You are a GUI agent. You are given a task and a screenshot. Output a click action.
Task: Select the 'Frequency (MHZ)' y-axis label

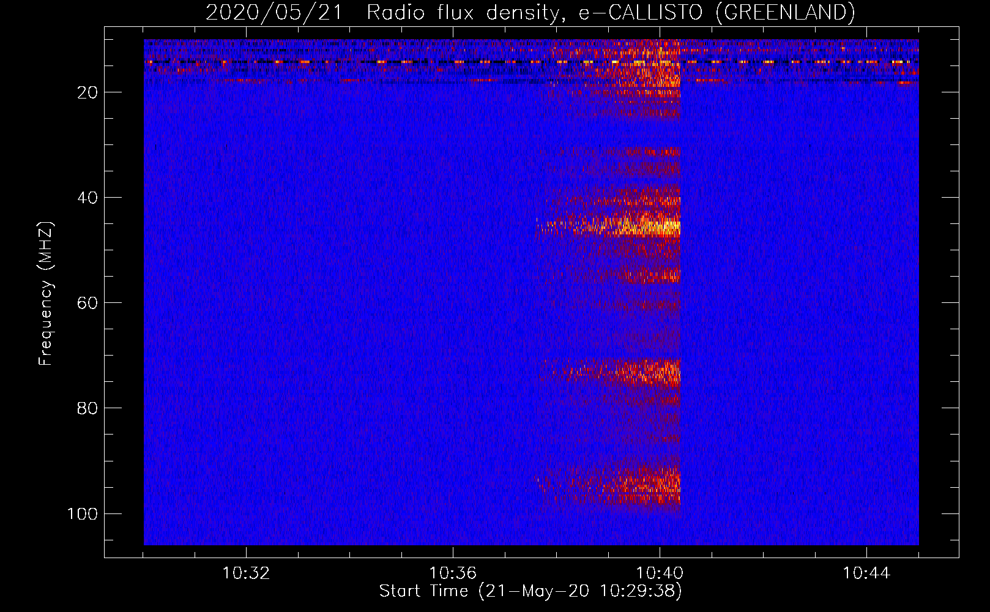tap(46, 293)
